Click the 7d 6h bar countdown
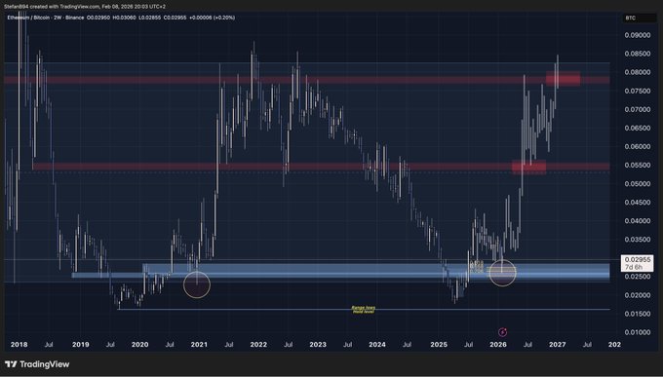Screen dimensions: 663x377 (634, 267)
